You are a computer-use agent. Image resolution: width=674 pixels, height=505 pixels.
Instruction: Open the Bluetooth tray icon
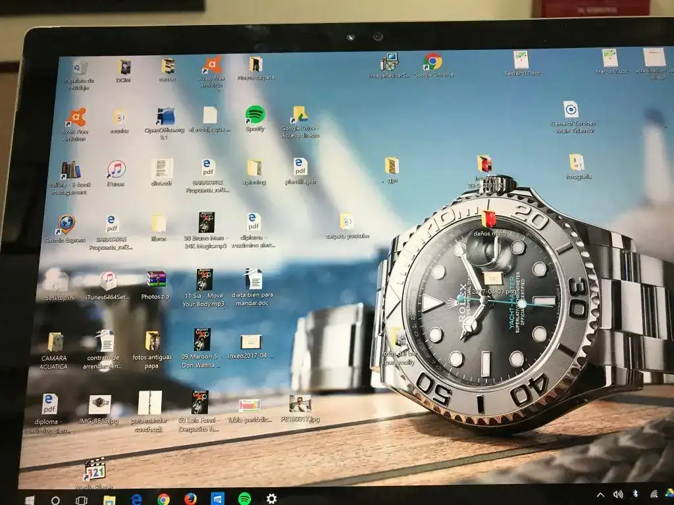[636, 494]
